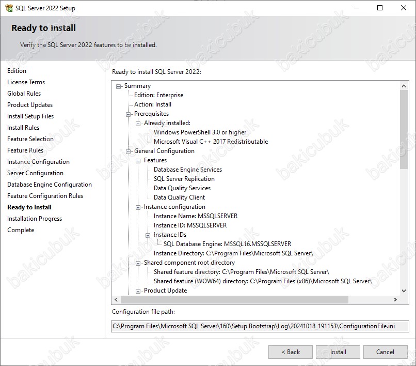Click the SQL Server Setup title bar icon
This screenshot has height=366, width=416.
pyautogui.click(x=9, y=8)
